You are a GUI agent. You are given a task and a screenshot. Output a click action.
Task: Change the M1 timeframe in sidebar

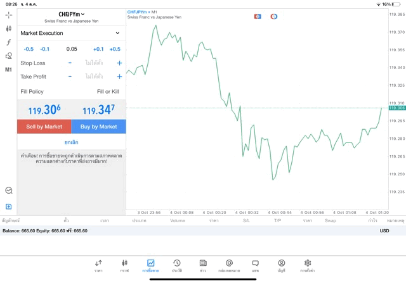9,70
